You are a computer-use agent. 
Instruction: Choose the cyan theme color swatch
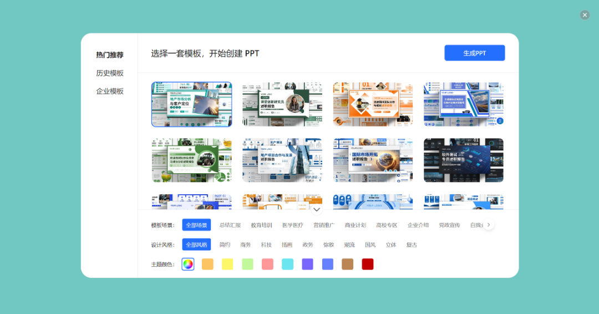[x=287, y=264]
